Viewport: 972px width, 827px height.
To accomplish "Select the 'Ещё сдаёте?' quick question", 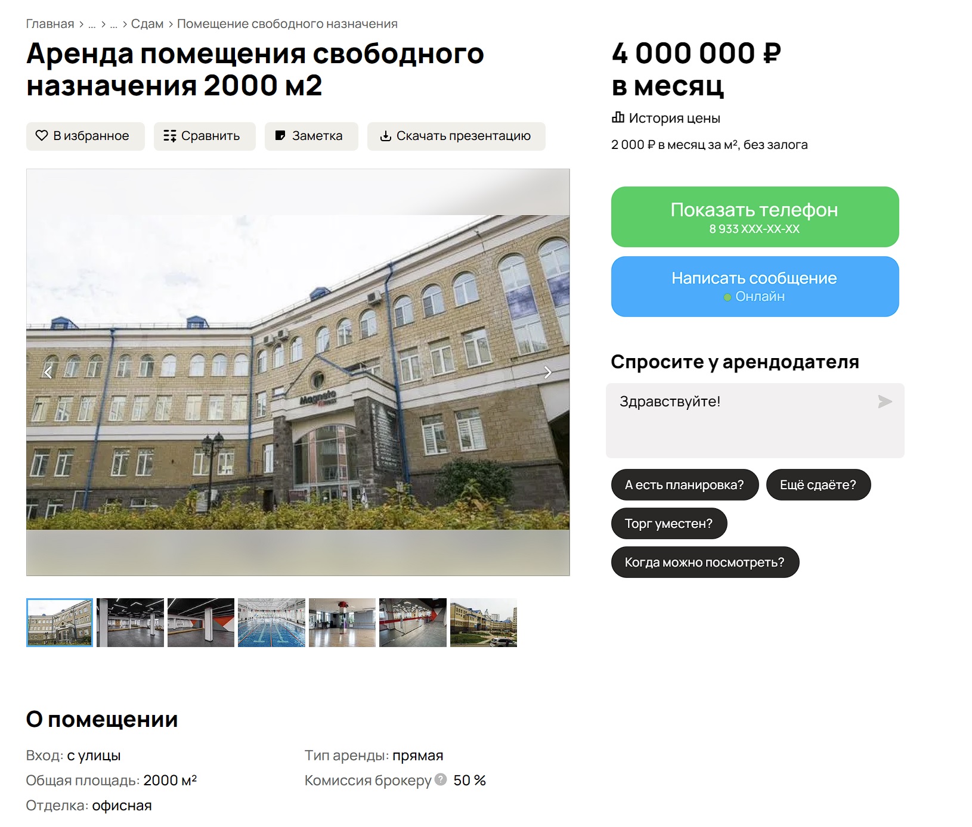I will [818, 485].
